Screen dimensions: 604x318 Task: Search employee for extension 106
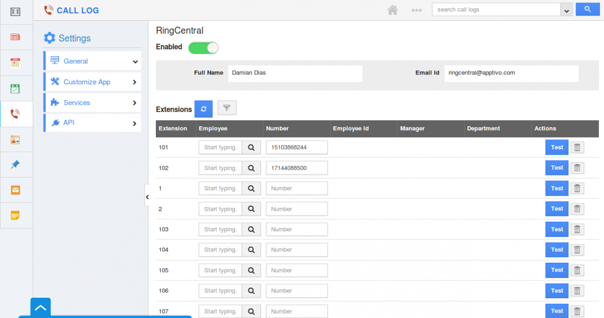click(251, 291)
